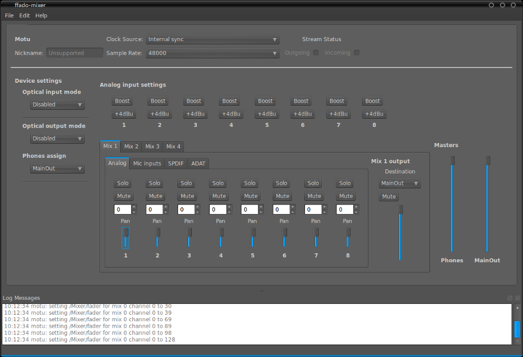Screen dimensions: 523x357
Task: Solo analog channel 8
Action: click(345, 183)
